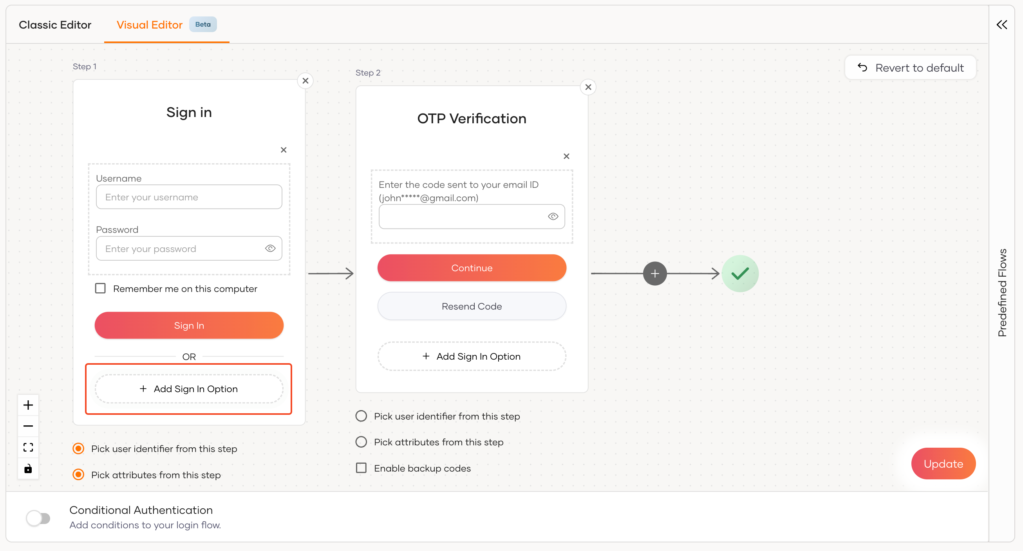Switch to the Classic Editor tab

[x=55, y=25]
